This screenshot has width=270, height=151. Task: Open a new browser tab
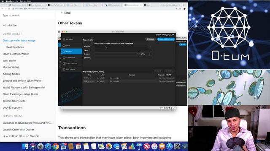[x=183, y=5]
